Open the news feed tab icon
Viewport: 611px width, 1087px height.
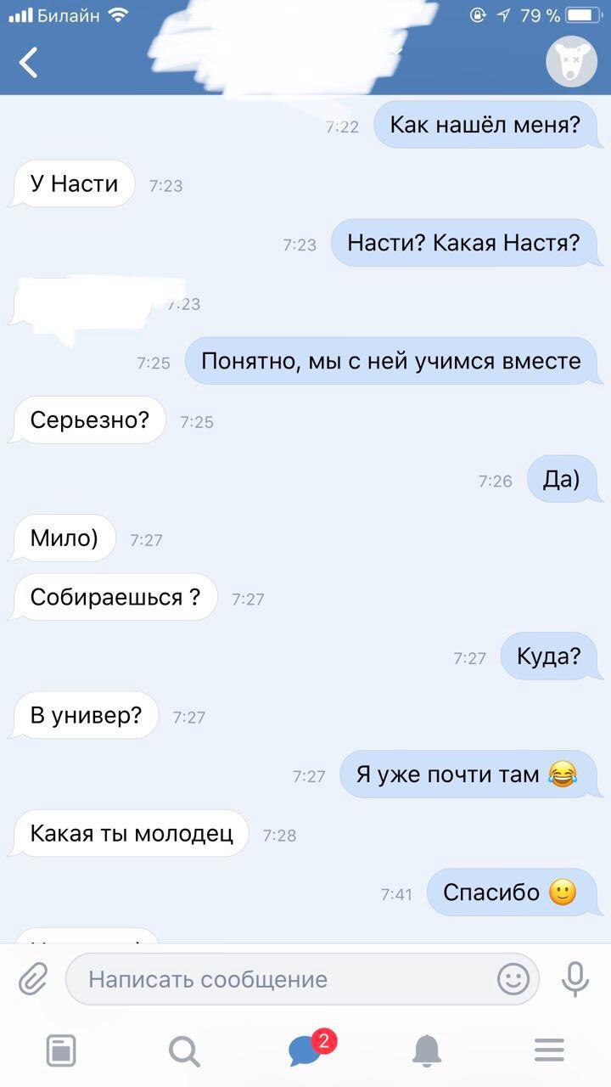60,1051
